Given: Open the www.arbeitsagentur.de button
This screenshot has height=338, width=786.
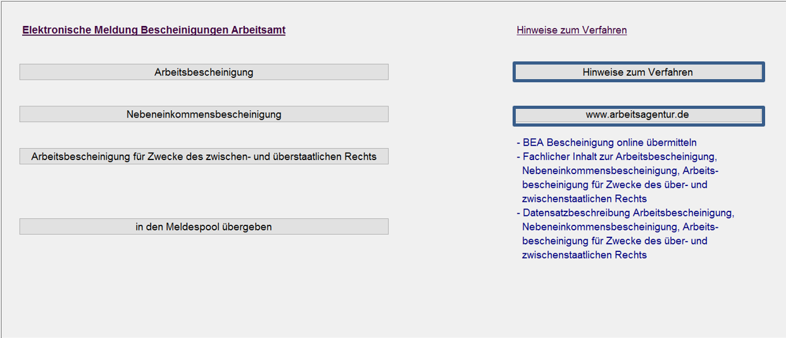Looking at the screenshot, I should [x=638, y=115].
